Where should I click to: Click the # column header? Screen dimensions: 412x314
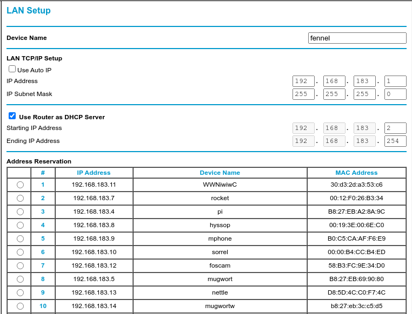click(x=43, y=173)
